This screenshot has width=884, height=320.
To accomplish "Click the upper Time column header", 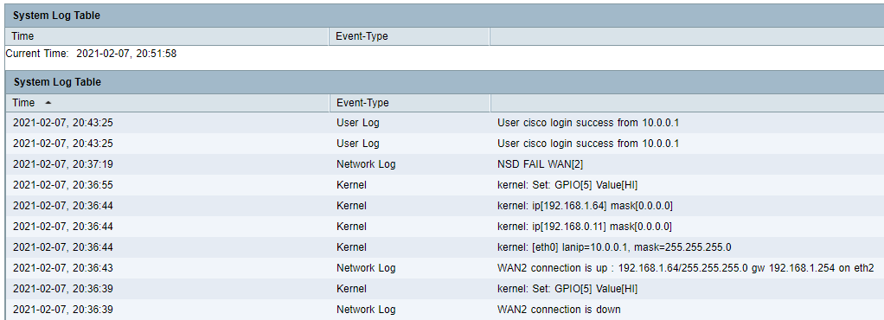I will coord(22,36).
